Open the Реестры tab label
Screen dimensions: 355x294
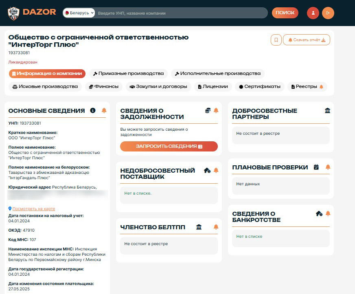click(x=306, y=86)
